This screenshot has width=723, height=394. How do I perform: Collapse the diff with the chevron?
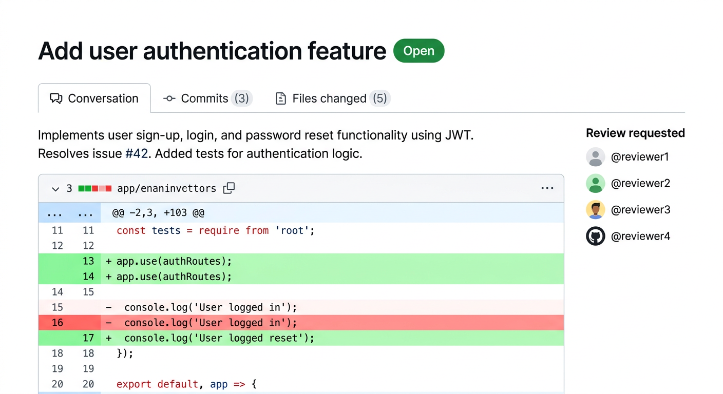[55, 189]
